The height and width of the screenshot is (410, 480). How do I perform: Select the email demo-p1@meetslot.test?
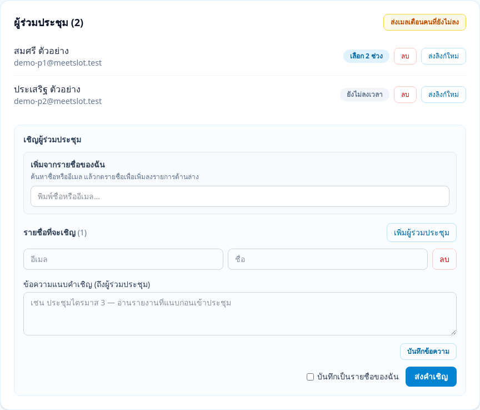point(58,63)
